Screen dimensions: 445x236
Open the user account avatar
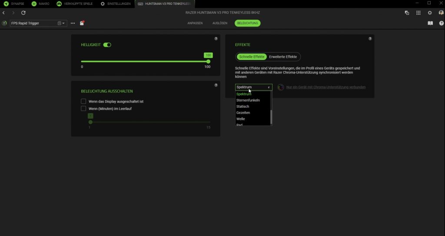(441, 13)
